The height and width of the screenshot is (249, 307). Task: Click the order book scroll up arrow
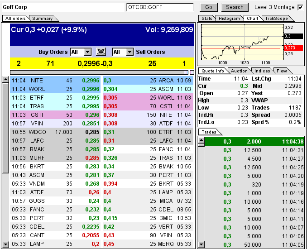(5, 80)
